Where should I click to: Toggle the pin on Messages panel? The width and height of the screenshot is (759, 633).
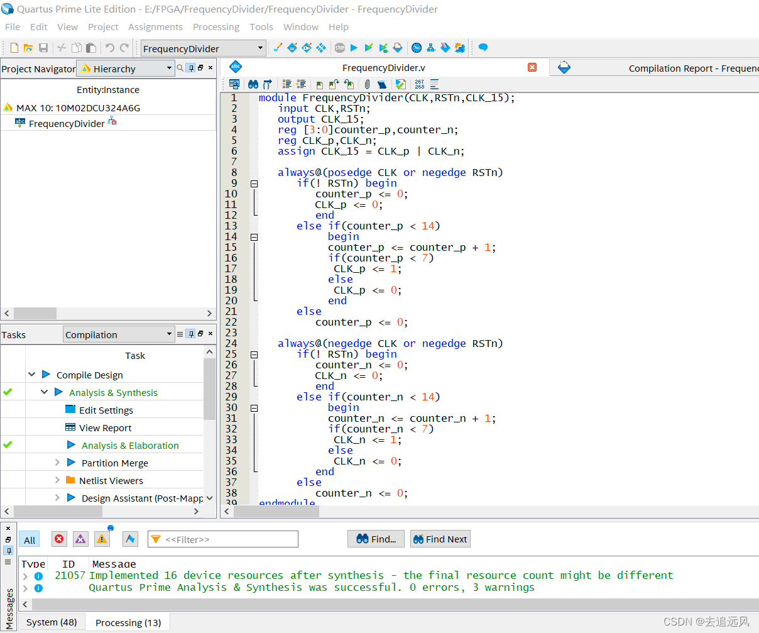[8, 551]
